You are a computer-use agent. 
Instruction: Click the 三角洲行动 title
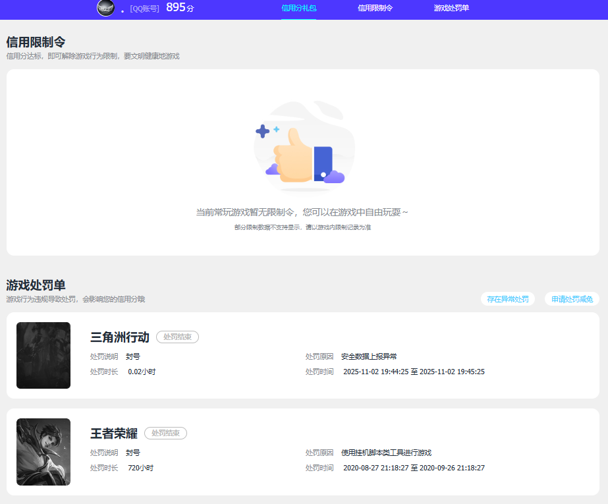click(x=119, y=337)
